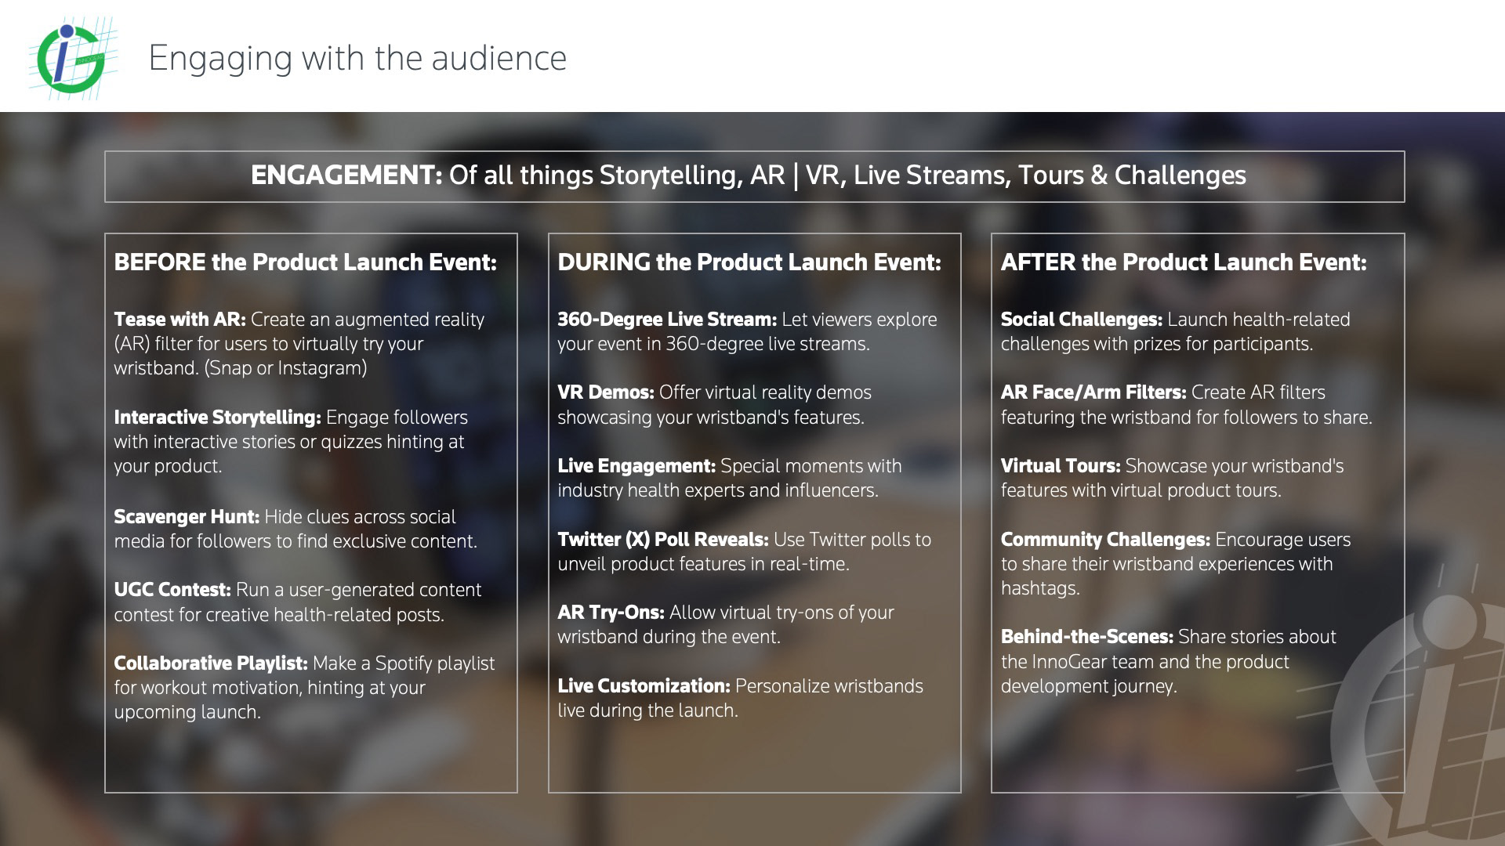Click 'the InnoGear team and the product' line
The height and width of the screenshot is (846, 1505).
(x=1145, y=662)
